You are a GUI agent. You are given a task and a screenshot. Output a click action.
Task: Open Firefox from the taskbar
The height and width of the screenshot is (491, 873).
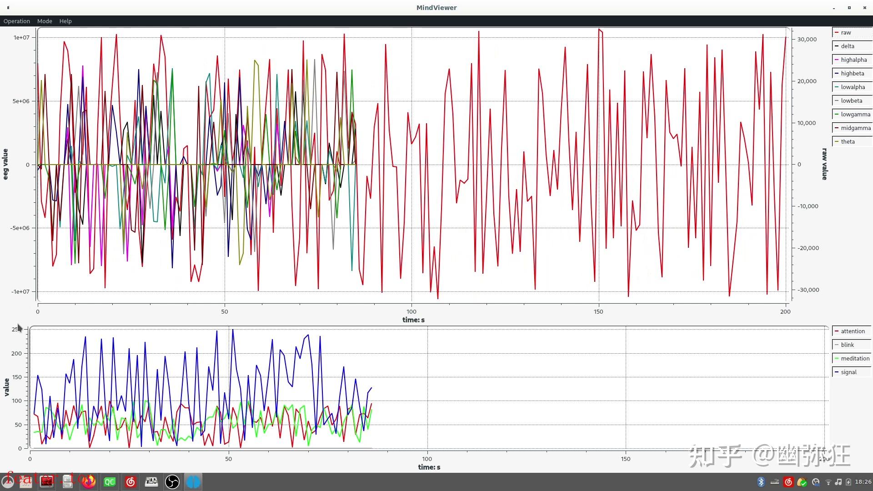pos(89,481)
